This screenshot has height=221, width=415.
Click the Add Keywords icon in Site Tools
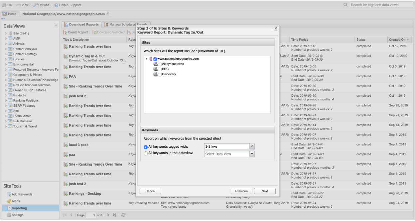pos(9,194)
